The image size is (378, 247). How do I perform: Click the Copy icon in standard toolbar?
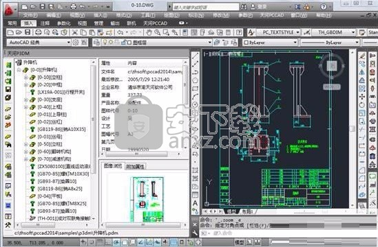point(83,32)
